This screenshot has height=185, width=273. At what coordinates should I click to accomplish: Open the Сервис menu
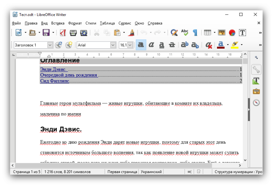pos(125,23)
